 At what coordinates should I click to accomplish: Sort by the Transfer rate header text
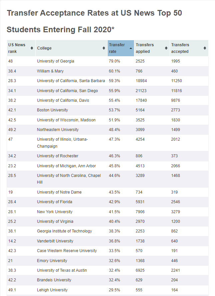[x=117, y=48]
